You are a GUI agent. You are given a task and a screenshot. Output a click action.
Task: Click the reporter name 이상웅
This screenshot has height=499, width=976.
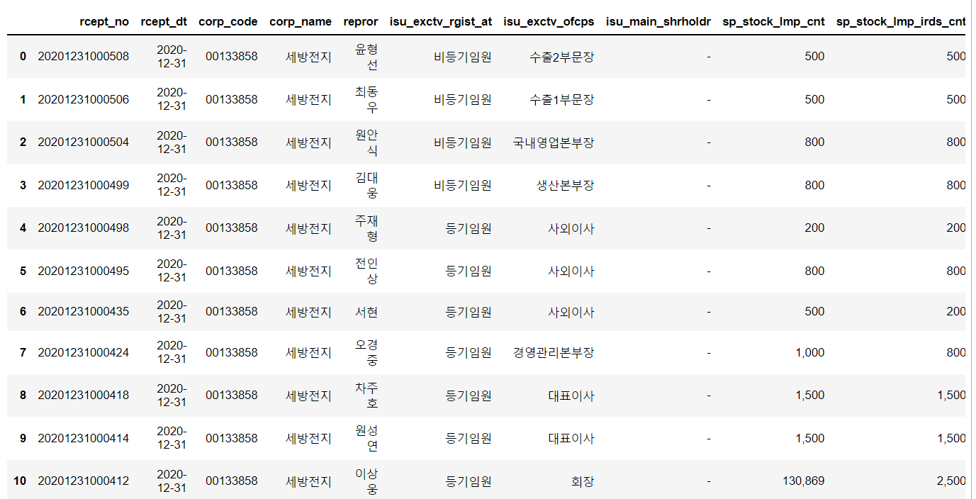tap(366, 481)
